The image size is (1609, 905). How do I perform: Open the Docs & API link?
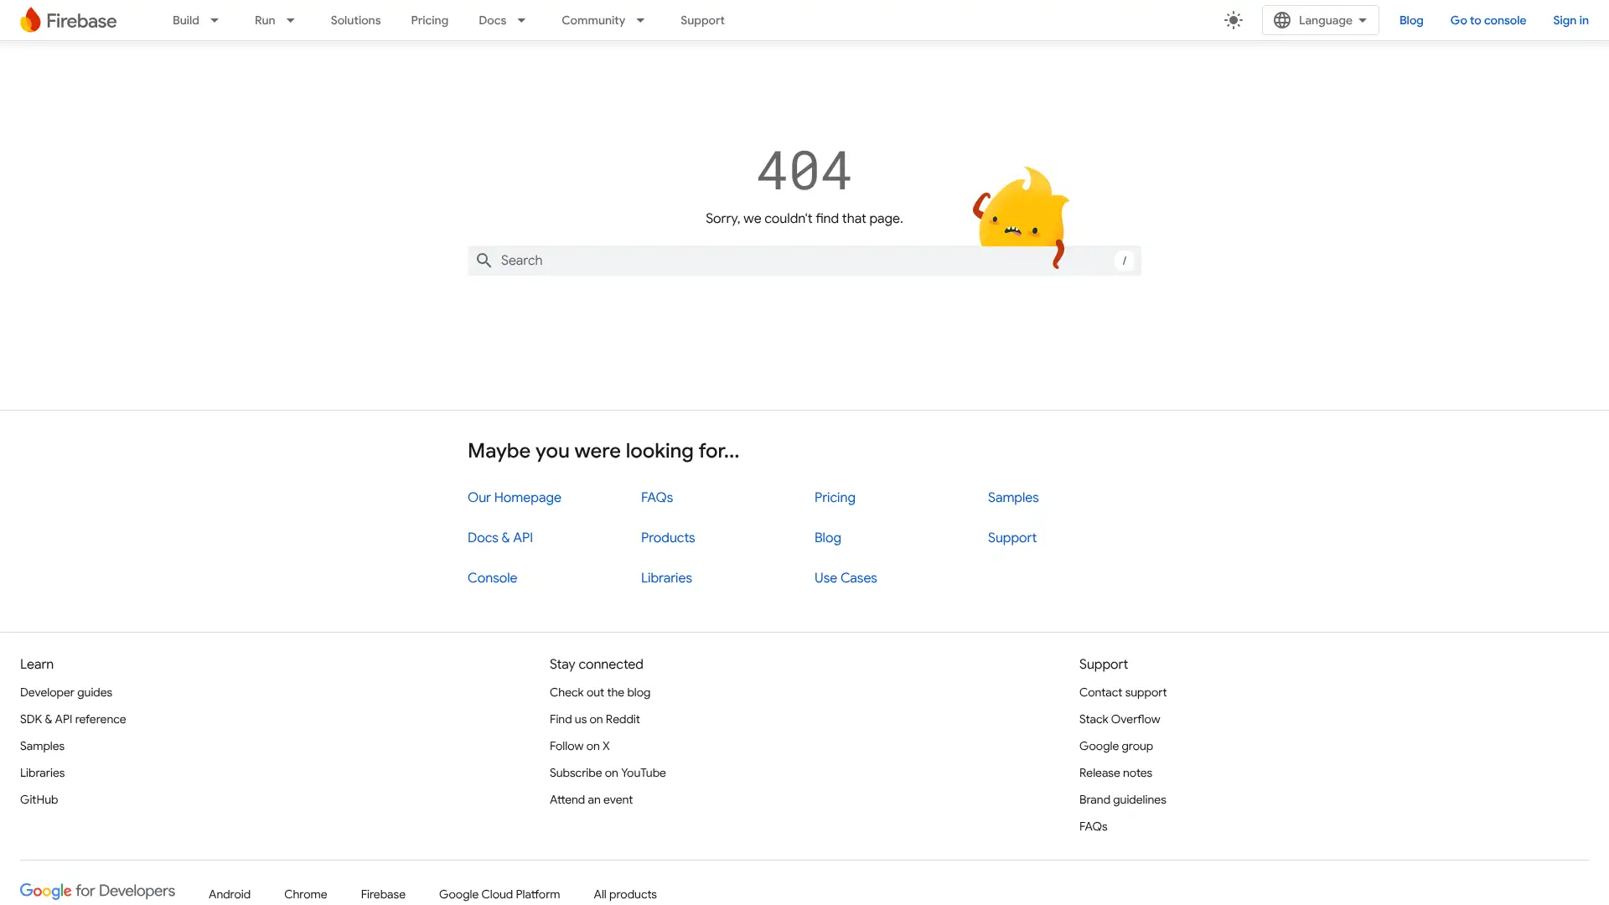point(499,538)
